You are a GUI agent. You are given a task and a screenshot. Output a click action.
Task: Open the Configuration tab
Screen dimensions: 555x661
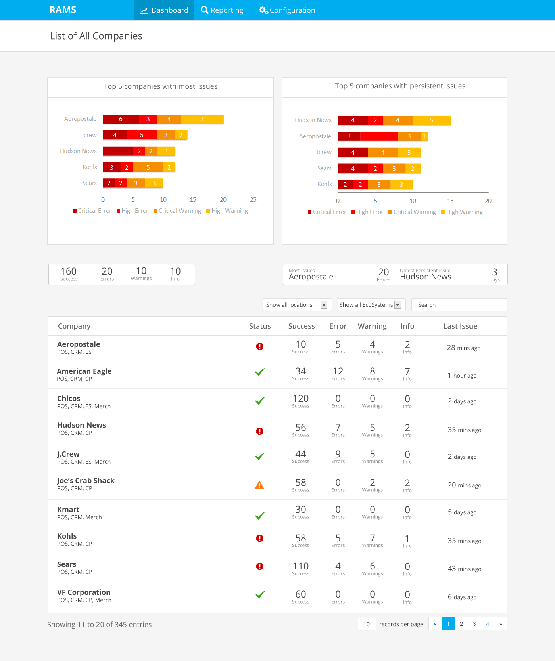pos(287,10)
